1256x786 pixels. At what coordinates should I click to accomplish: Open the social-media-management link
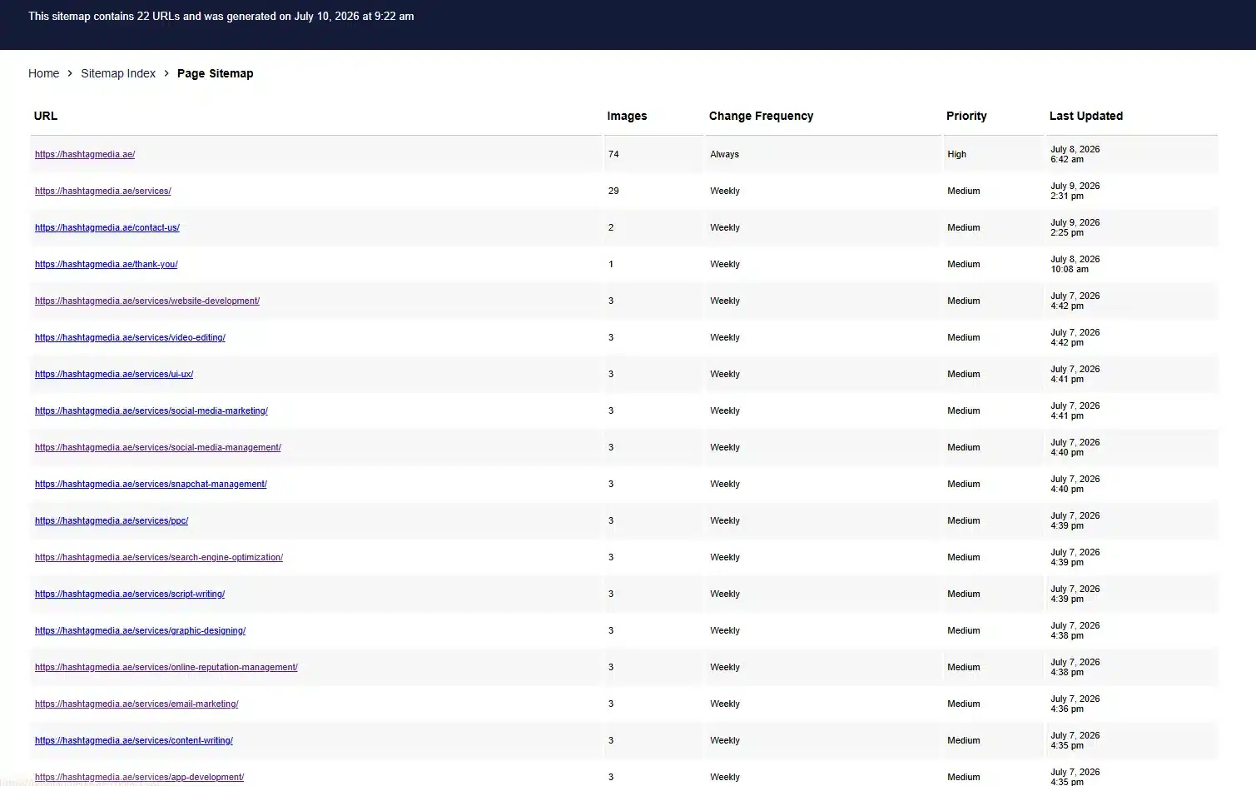(158, 447)
